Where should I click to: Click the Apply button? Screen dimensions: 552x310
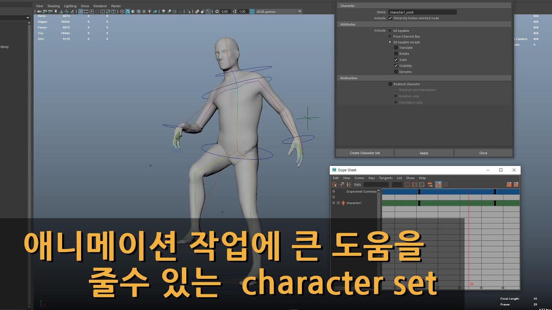click(x=424, y=153)
